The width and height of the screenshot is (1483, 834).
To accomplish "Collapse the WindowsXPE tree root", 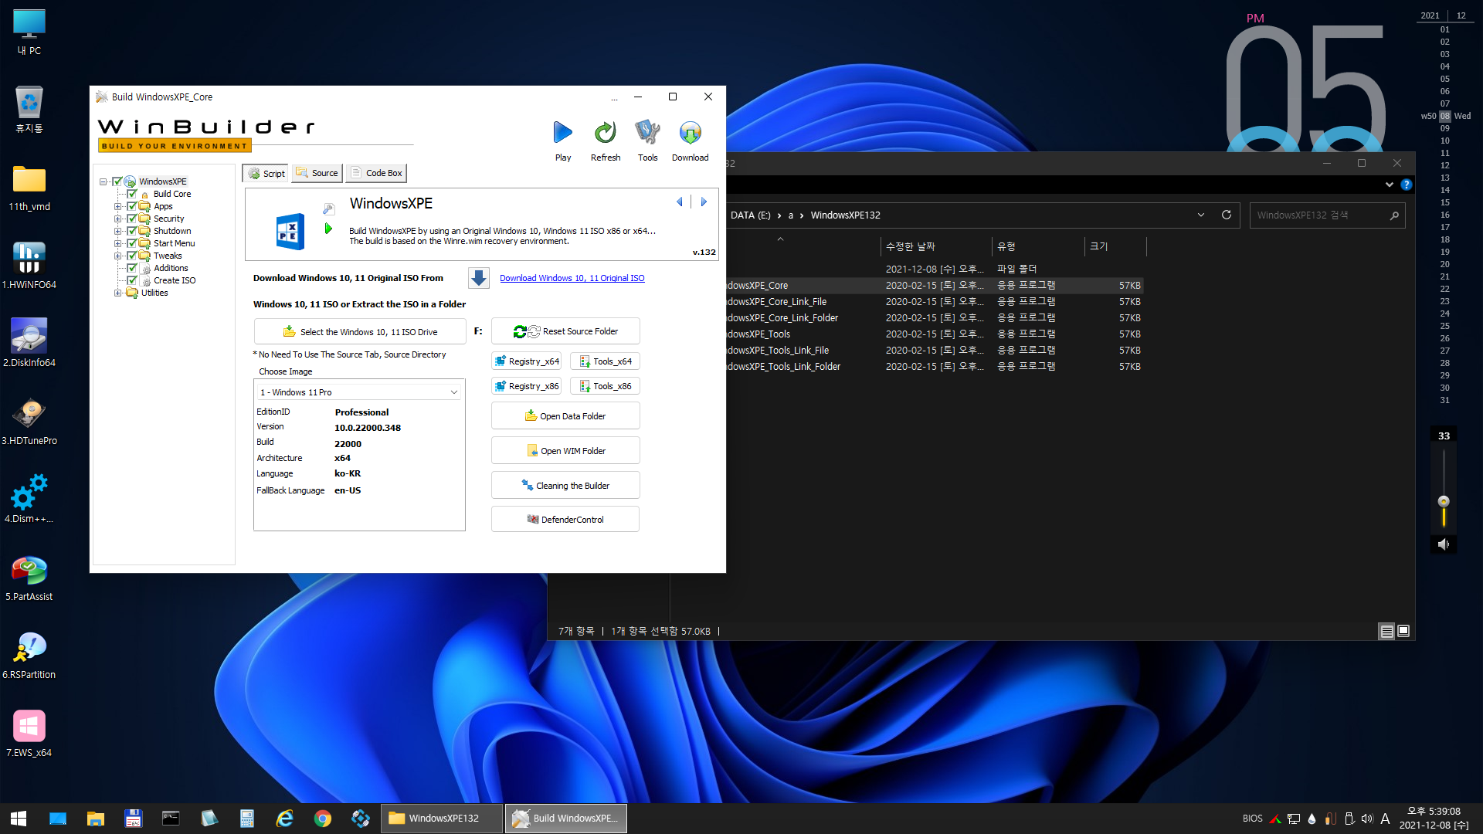I will (103, 181).
